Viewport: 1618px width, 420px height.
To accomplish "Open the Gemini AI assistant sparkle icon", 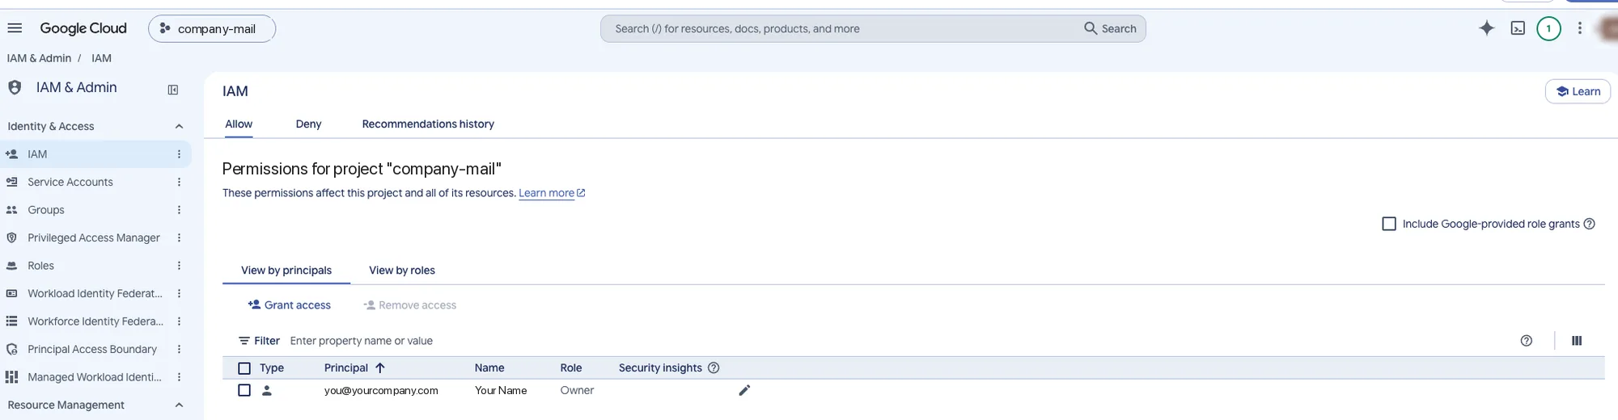I will tap(1486, 28).
